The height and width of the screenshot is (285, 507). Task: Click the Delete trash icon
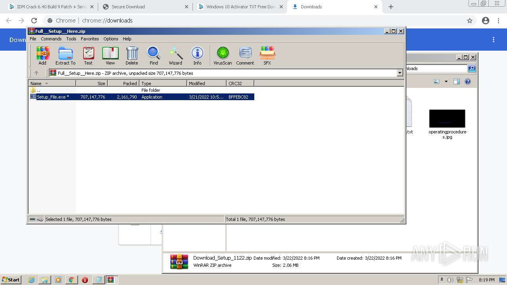pos(132,55)
